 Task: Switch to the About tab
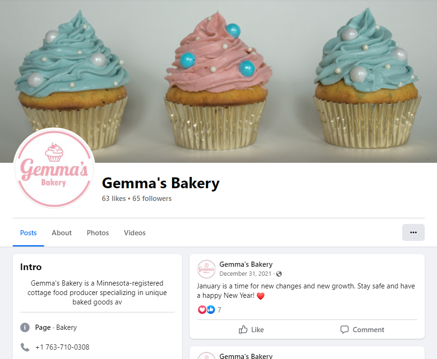62,233
